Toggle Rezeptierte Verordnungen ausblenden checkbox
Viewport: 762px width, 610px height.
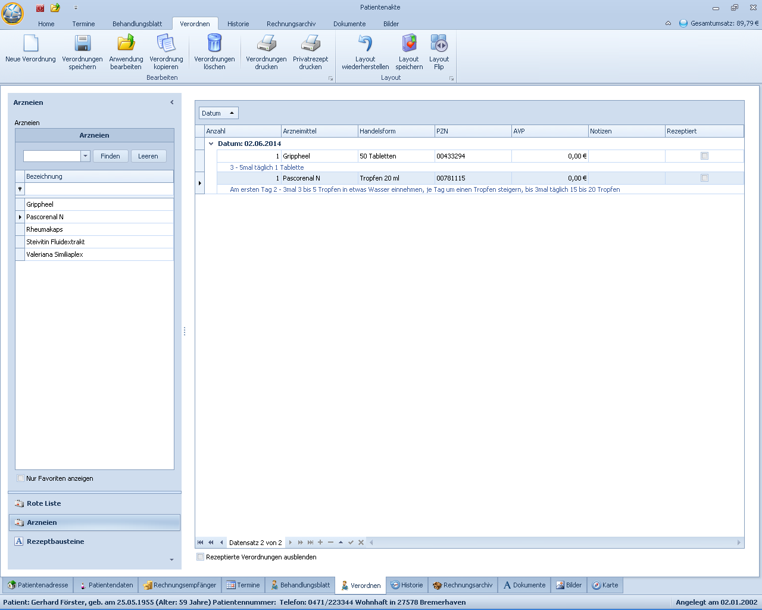click(x=201, y=557)
